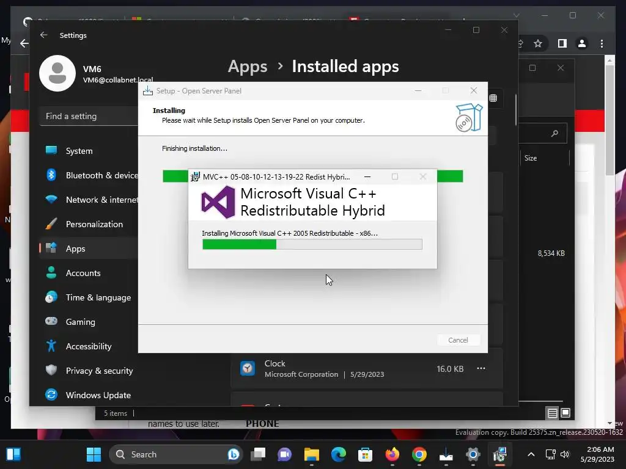Screen dimensions: 626x469
Task: Open the Chat app from the taskbar
Action: (x=285, y=454)
